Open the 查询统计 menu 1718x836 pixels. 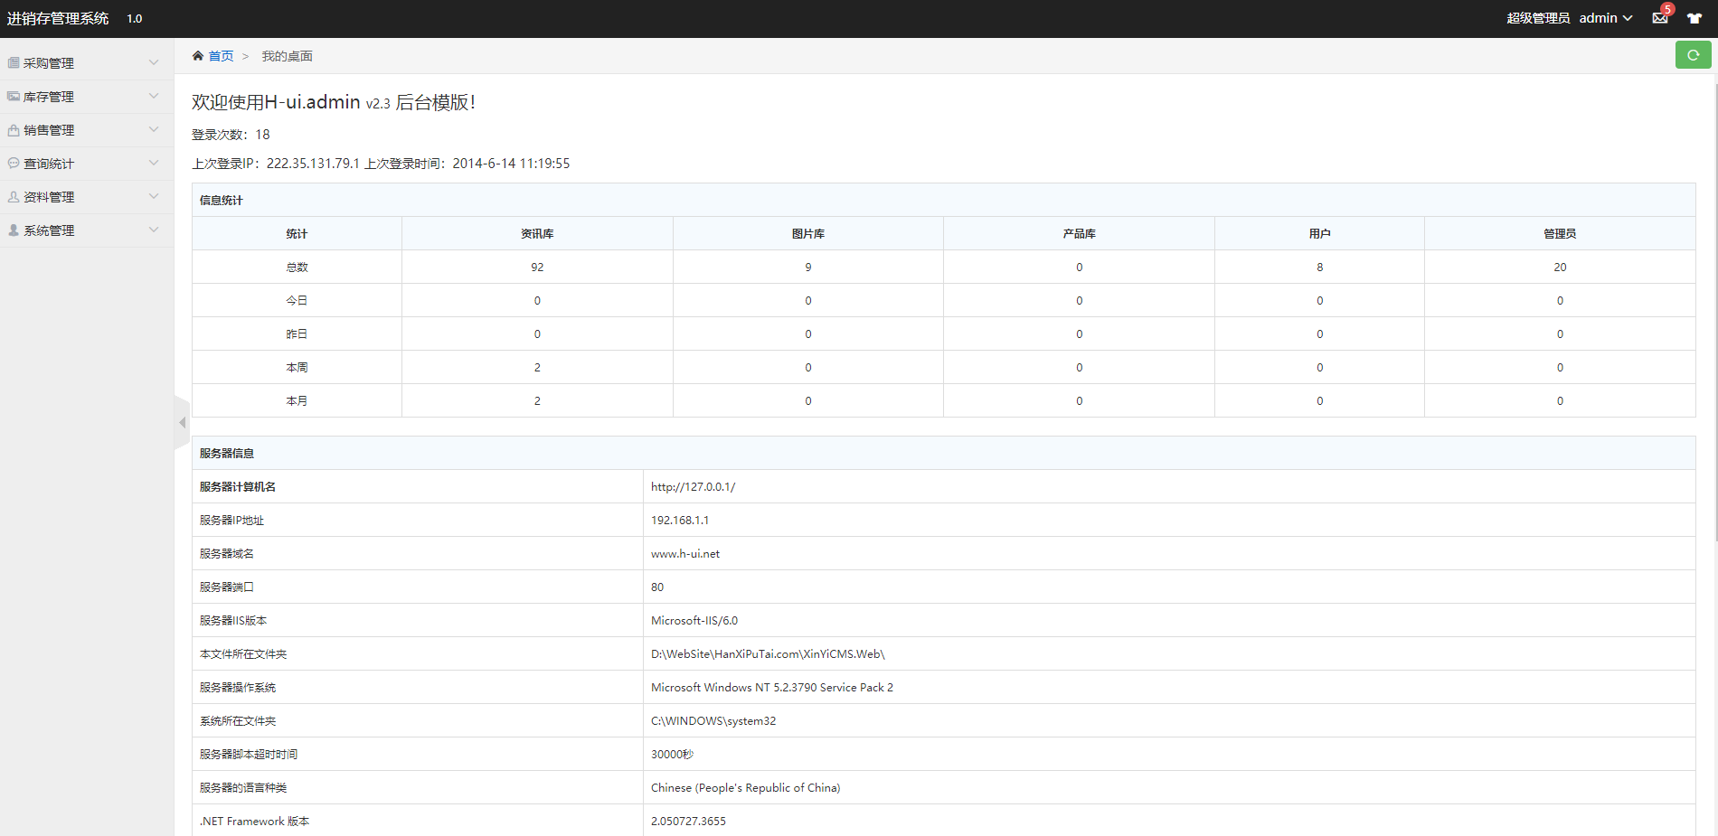point(87,164)
